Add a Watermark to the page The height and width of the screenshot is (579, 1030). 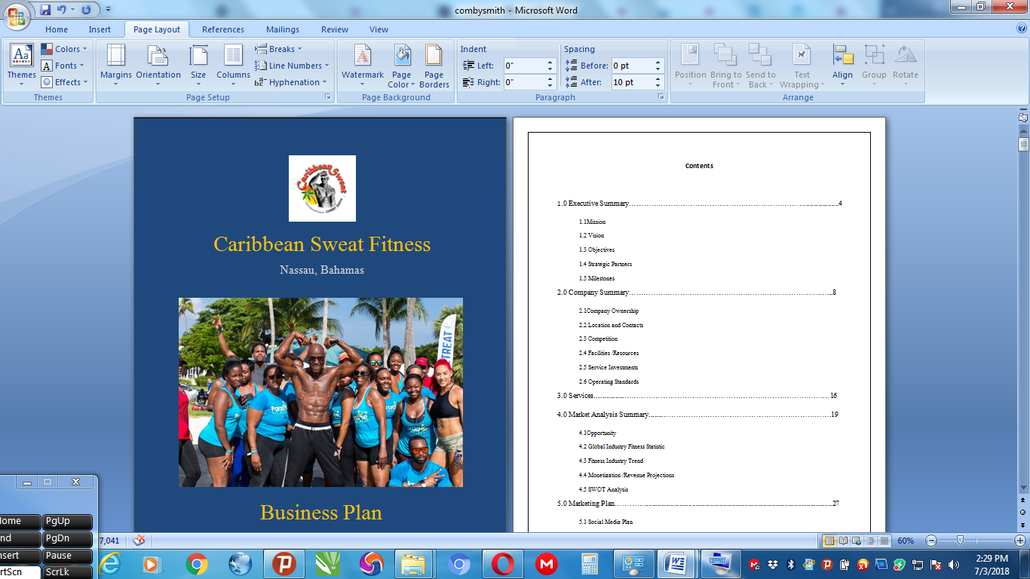363,66
